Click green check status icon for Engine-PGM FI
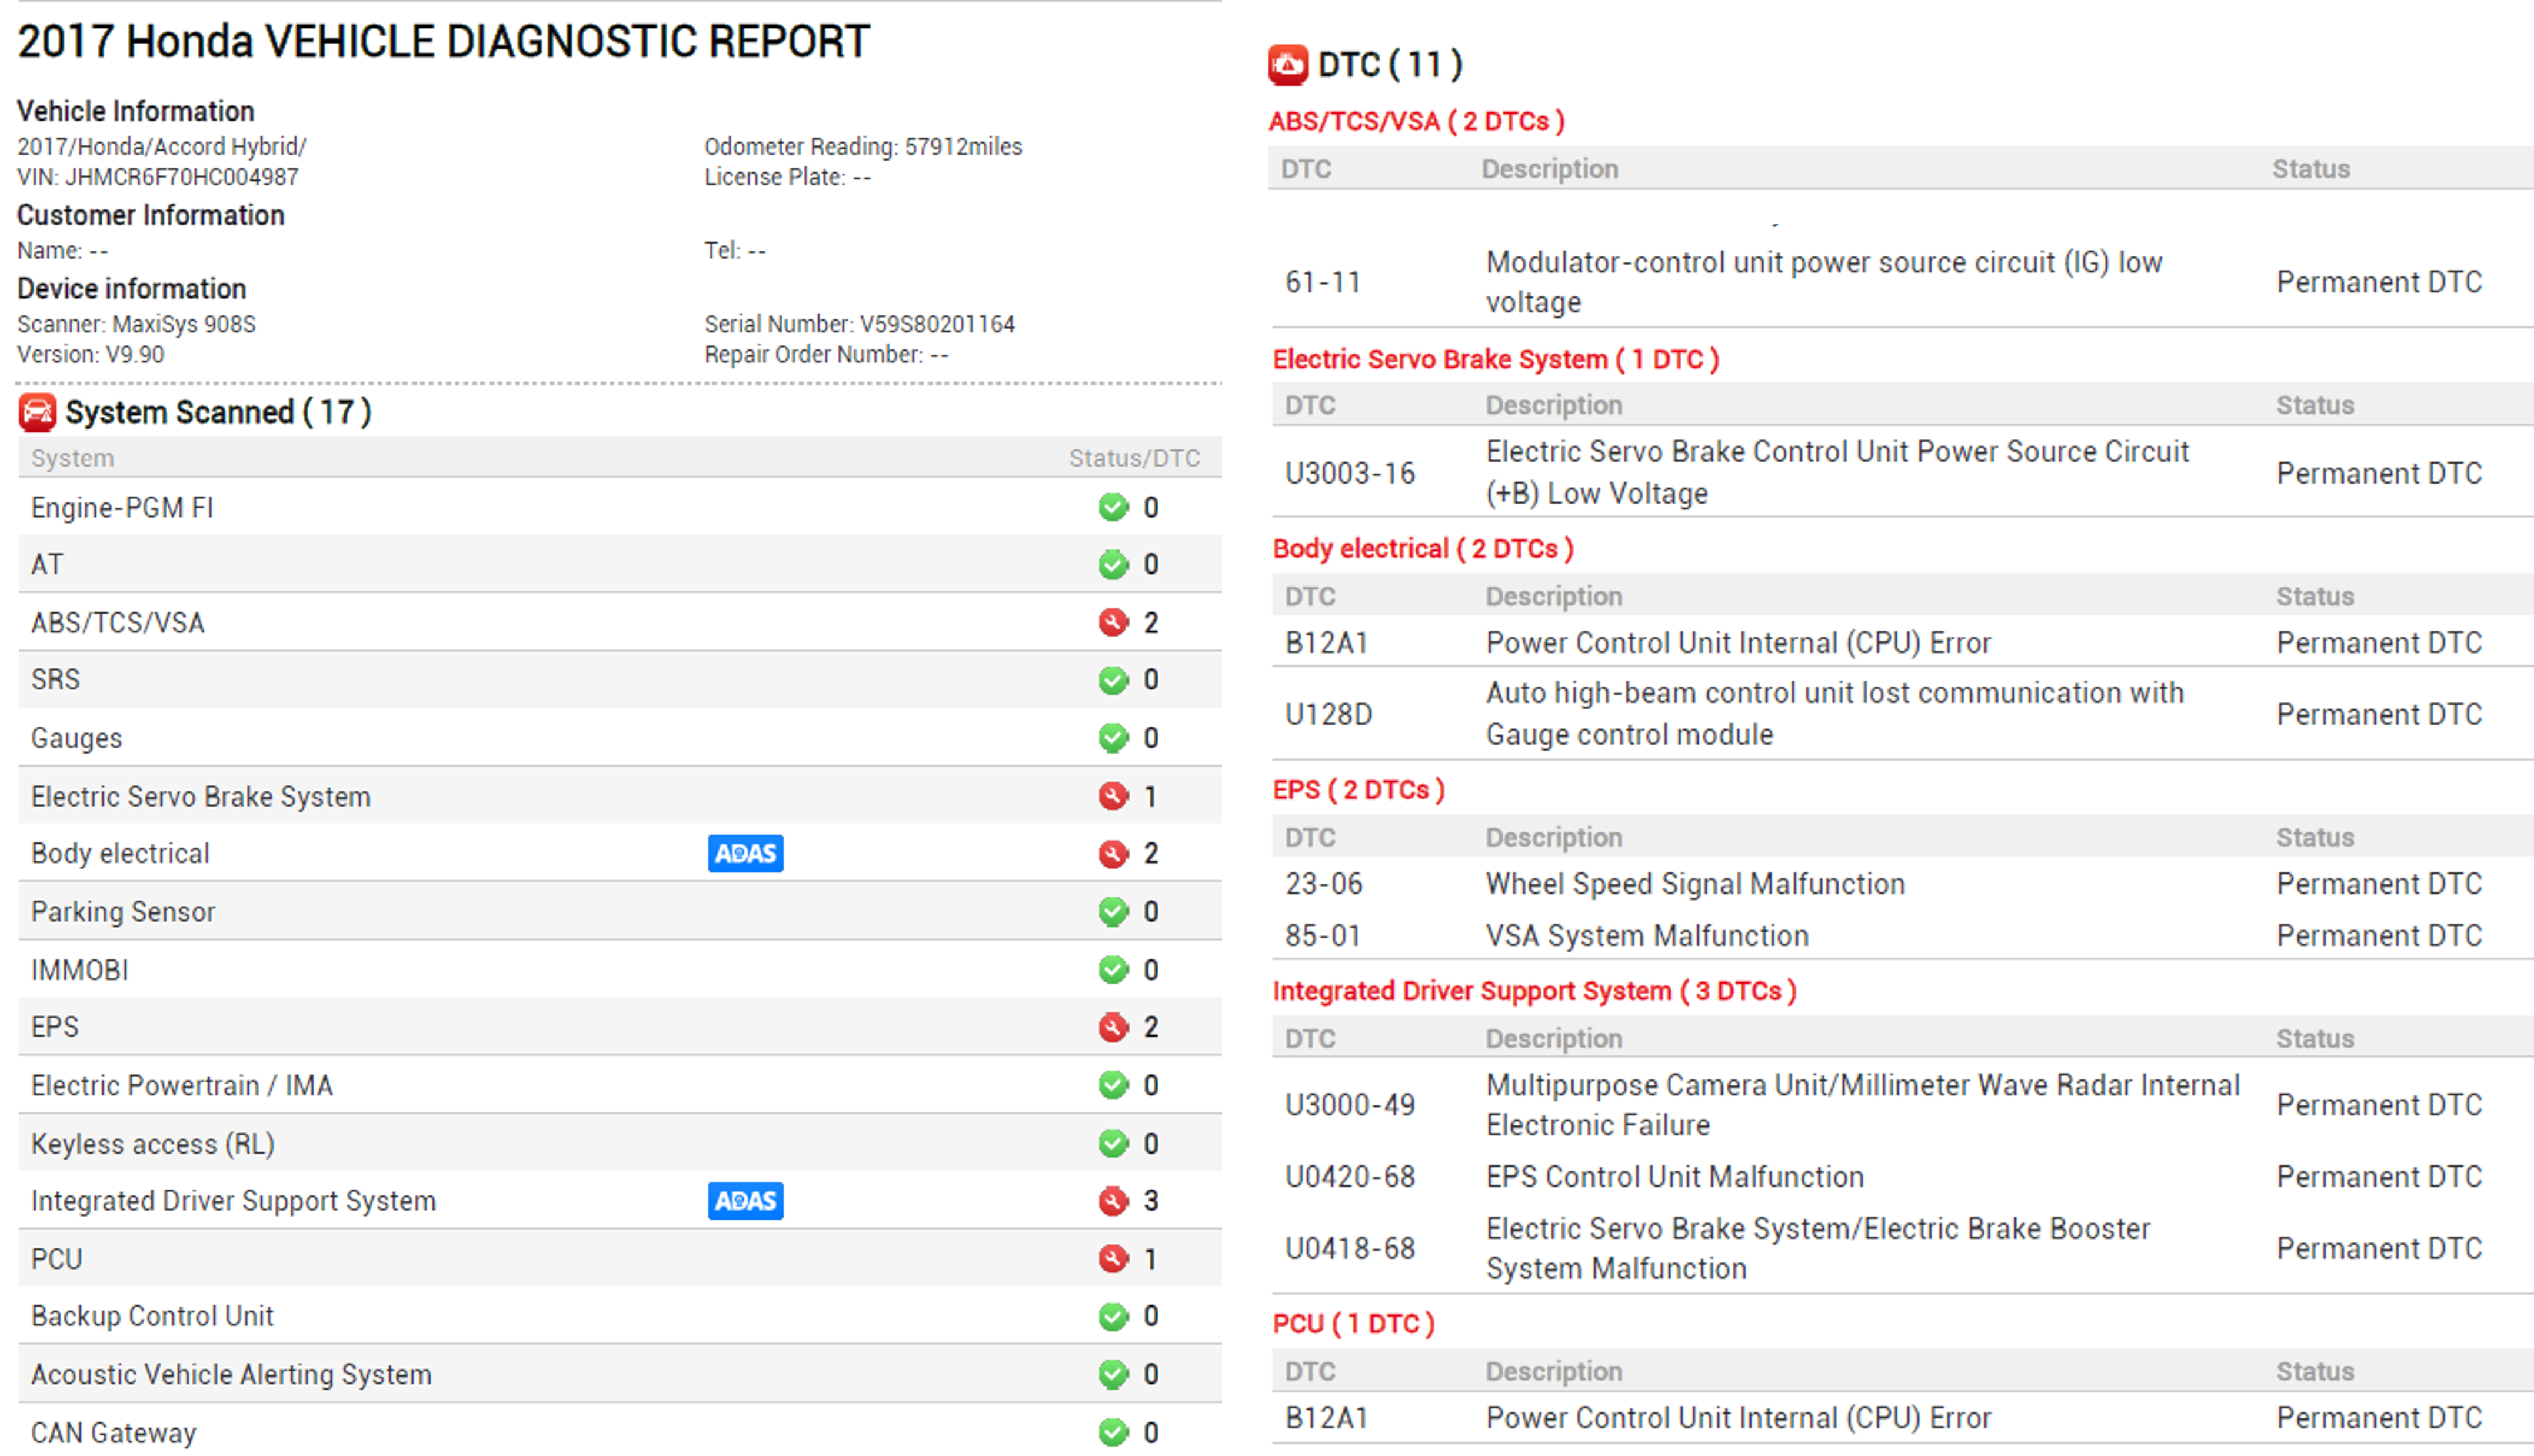The height and width of the screenshot is (1456, 2534). [x=1113, y=507]
